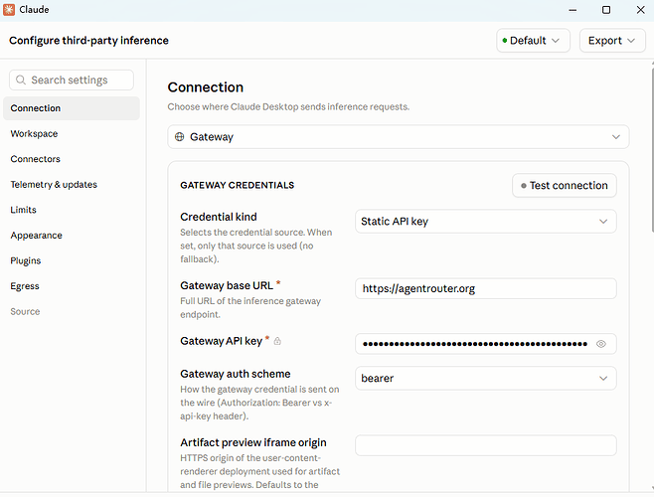Viewport: 654px width, 497px height.
Task: Click the Artifact preview iframe origin field
Action: point(485,445)
